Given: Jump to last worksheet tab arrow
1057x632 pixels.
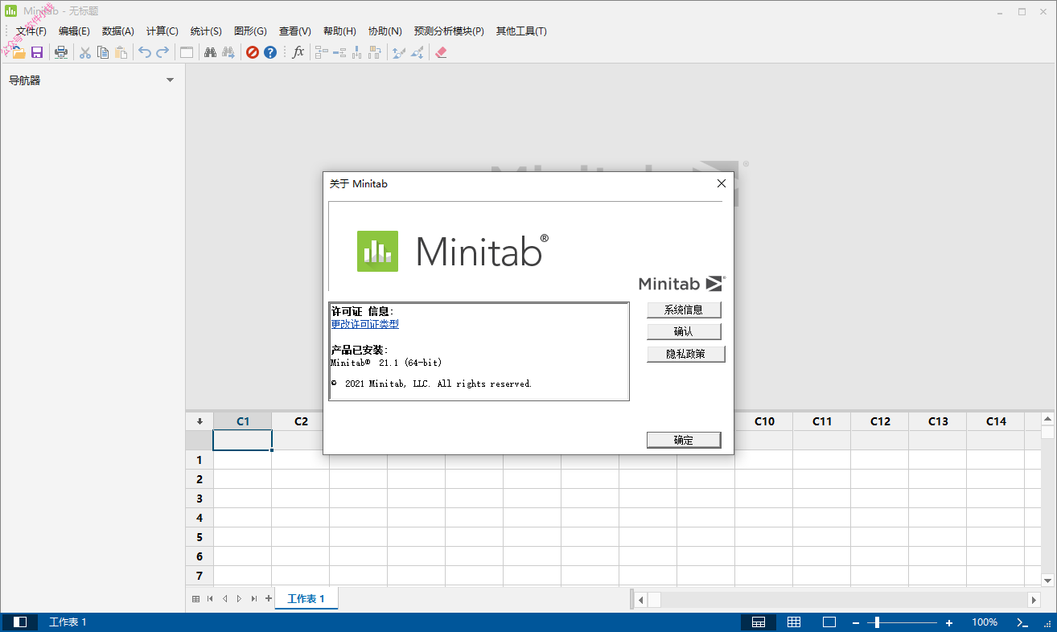Looking at the screenshot, I should (x=254, y=599).
